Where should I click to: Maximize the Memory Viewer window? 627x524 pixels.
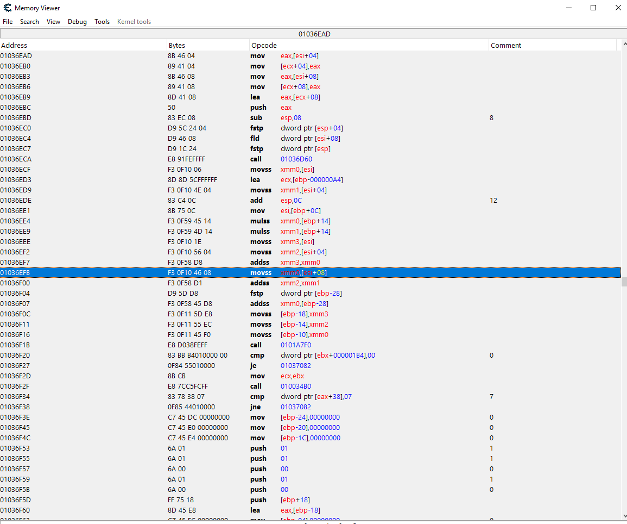[593, 8]
